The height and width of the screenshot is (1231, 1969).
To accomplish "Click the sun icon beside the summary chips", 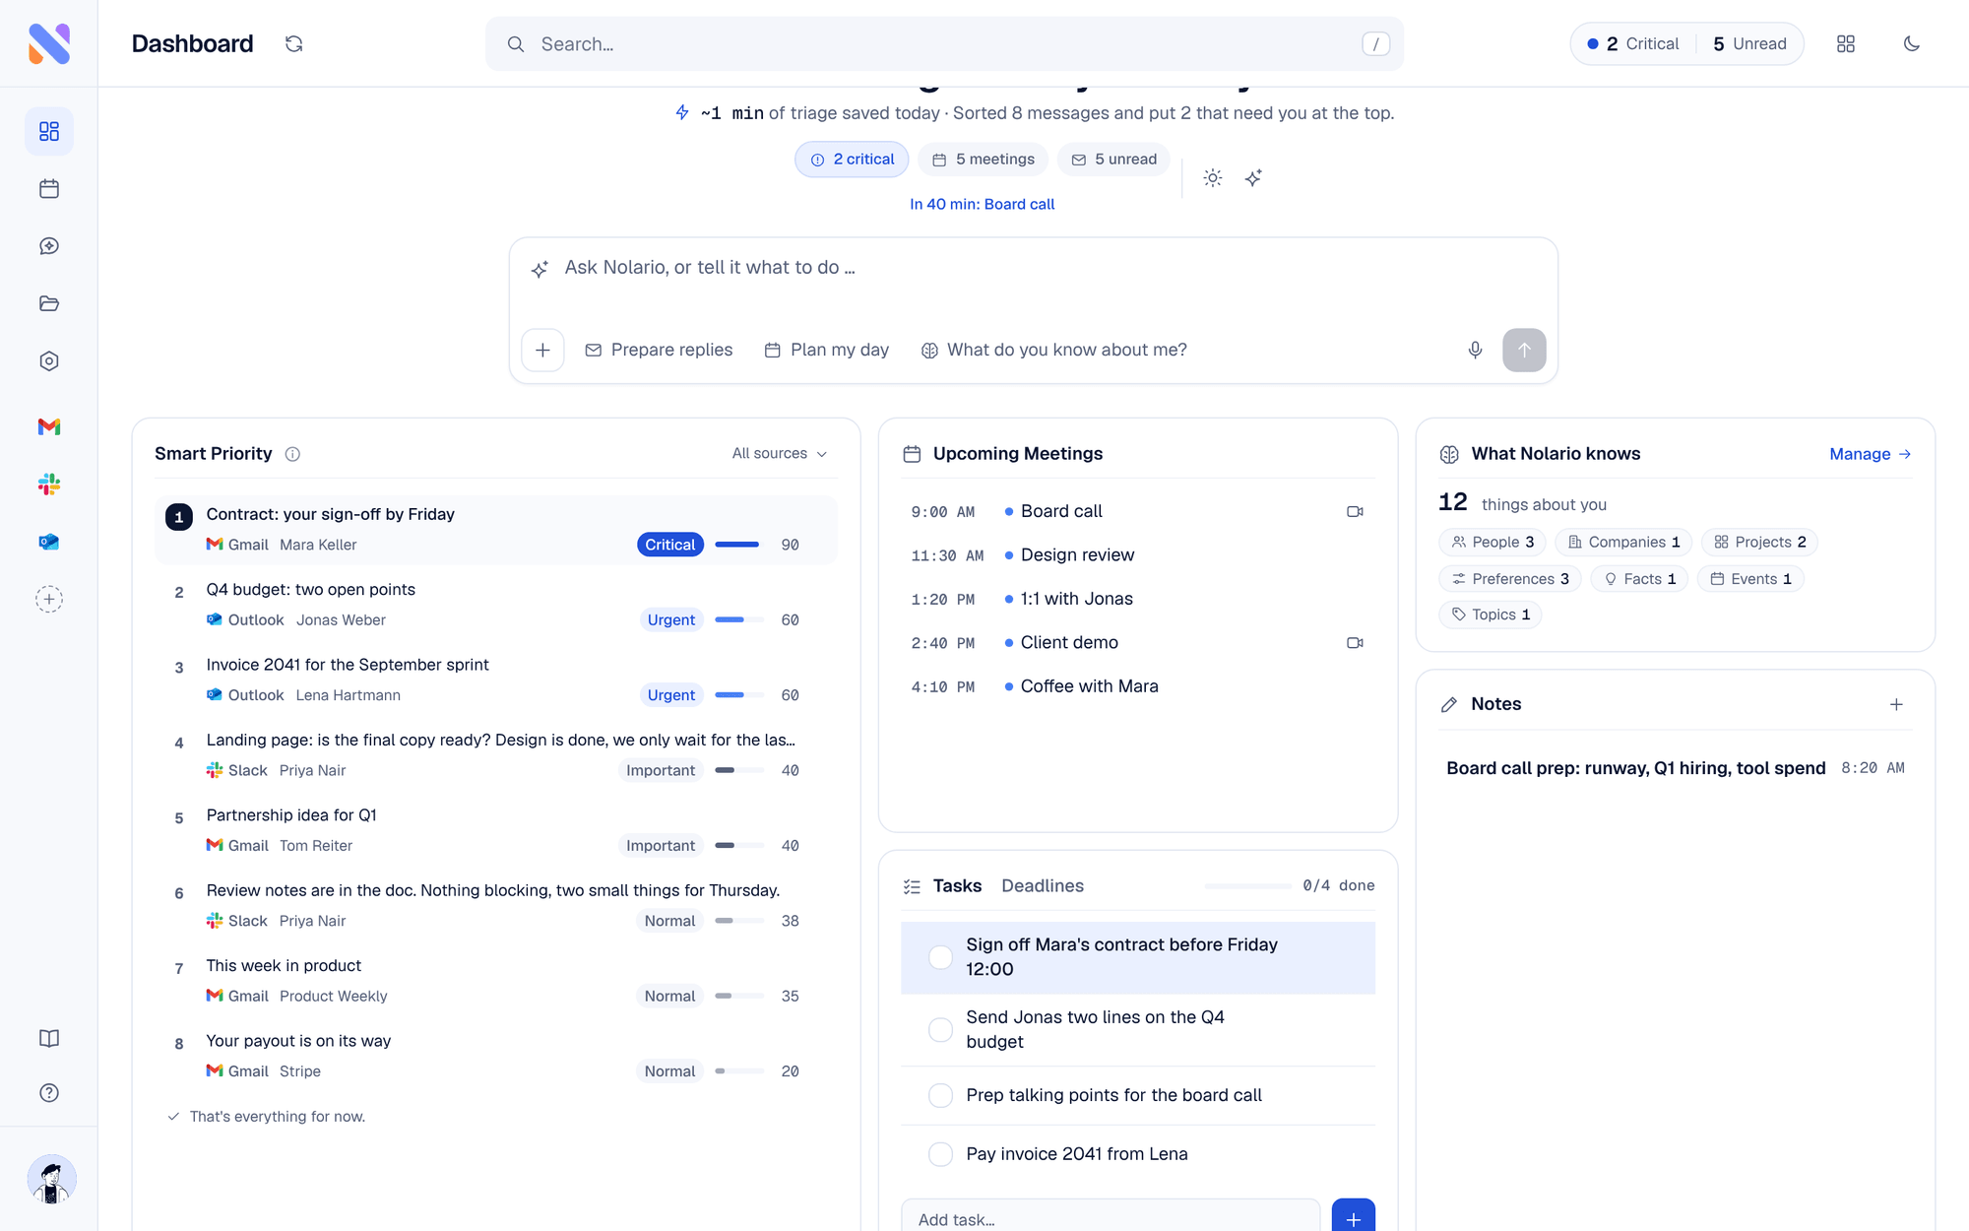I will pos(1213,178).
